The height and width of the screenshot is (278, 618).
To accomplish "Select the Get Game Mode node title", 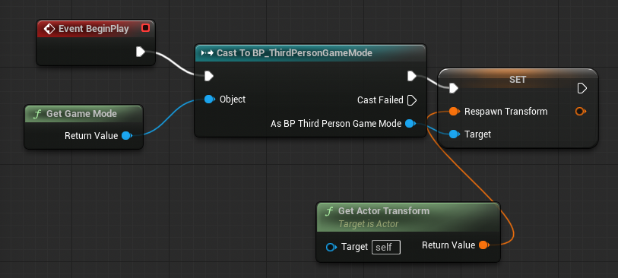I will tap(81, 114).
